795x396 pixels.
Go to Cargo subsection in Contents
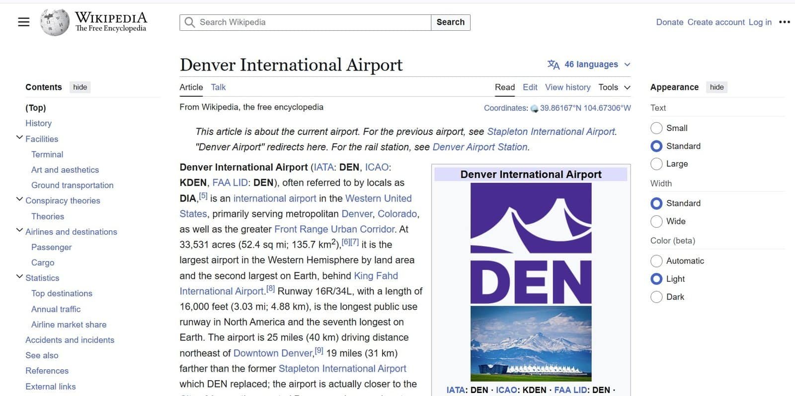point(43,263)
